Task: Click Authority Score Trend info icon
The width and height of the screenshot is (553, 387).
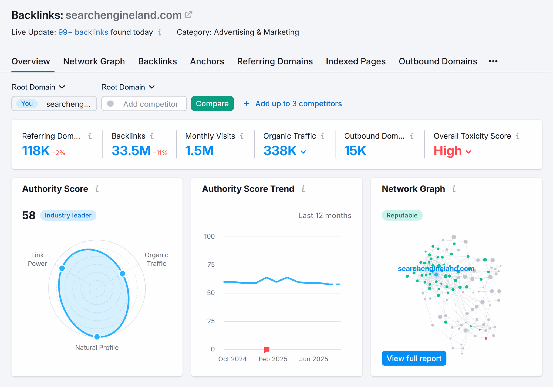Action: click(x=303, y=189)
